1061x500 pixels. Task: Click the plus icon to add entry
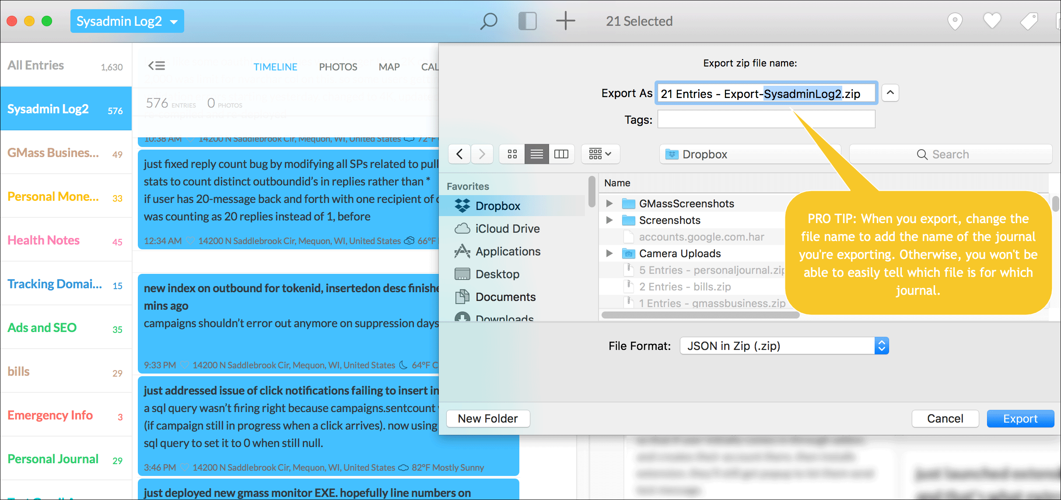565,21
